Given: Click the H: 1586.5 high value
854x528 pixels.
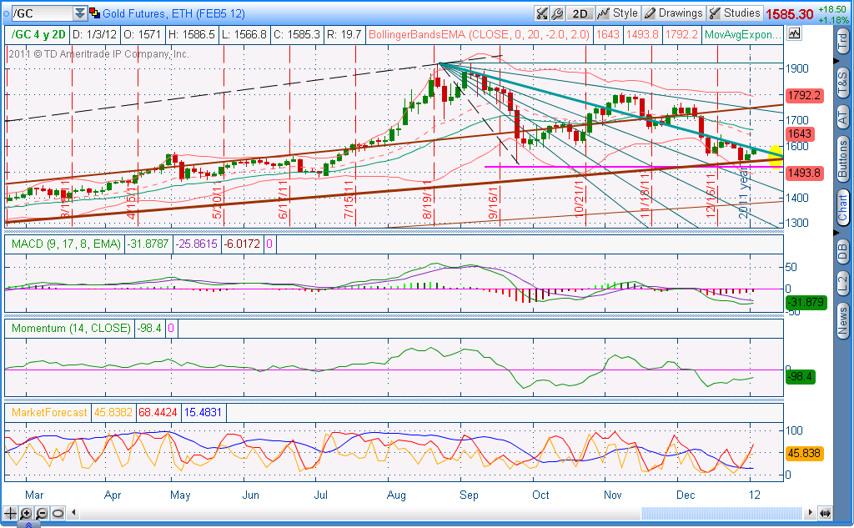Looking at the screenshot, I should point(192,34).
